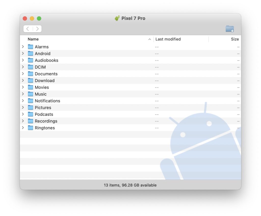Click the DCIM folder icon
This screenshot has width=261, height=216.
pos(31,67)
